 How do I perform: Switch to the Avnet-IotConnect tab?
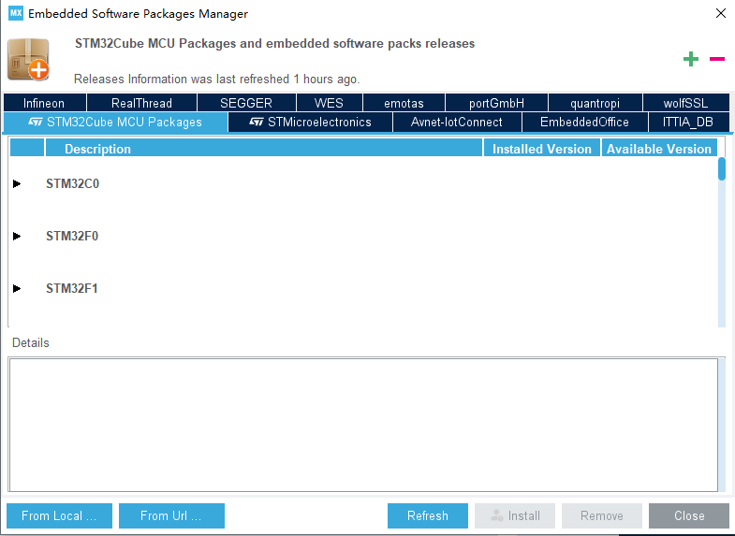click(457, 123)
